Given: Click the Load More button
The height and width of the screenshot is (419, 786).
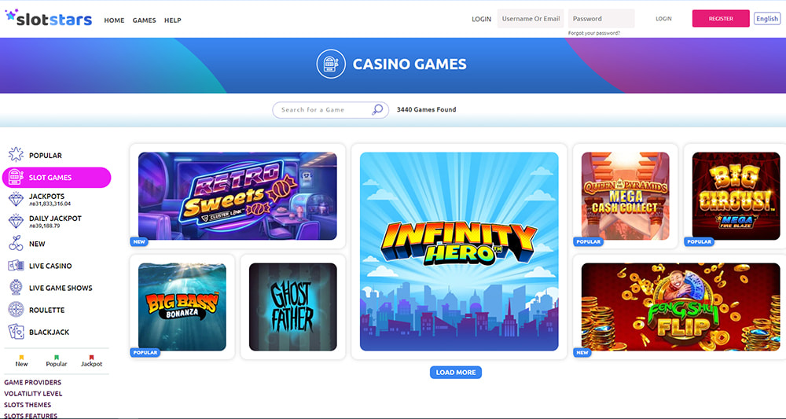Looking at the screenshot, I should [x=456, y=373].
